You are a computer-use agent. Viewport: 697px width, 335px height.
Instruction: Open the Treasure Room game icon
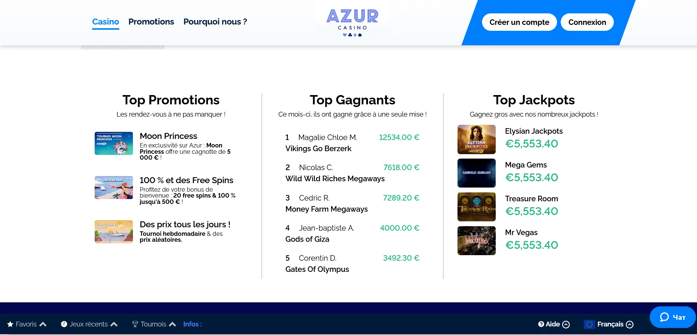point(476,207)
